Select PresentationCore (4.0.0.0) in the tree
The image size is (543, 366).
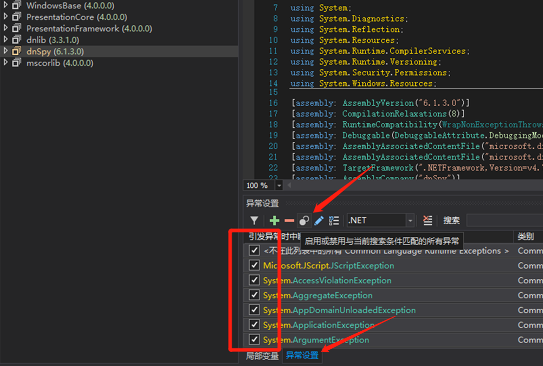pos(77,17)
